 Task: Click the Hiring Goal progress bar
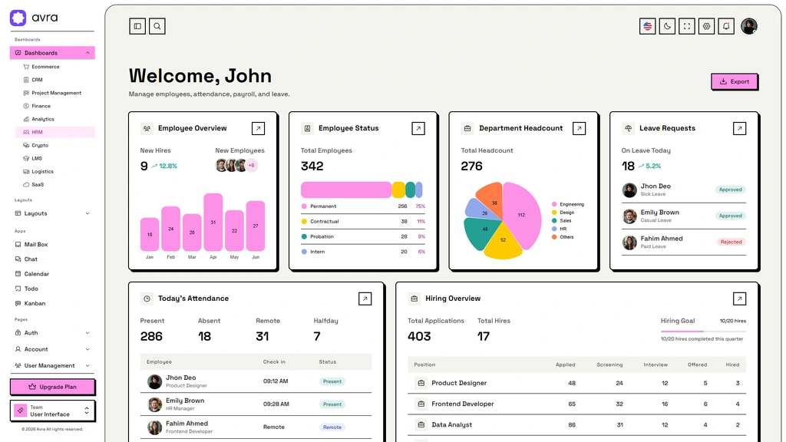(x=703, y=331)
